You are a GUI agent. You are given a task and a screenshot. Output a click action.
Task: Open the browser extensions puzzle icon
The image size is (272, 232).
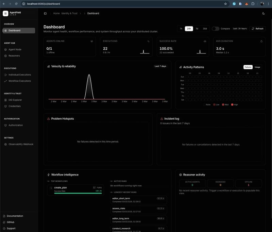click(253, 4)
